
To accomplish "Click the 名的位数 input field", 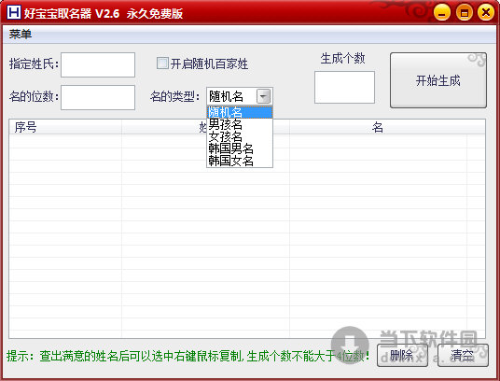I will [98, 97].
